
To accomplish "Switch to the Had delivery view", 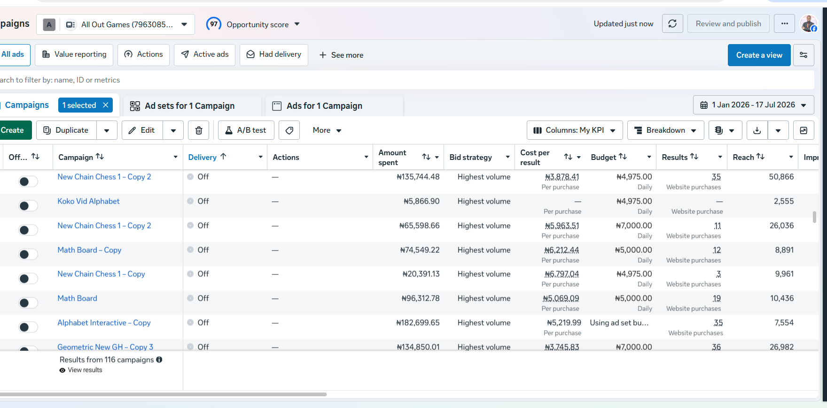I will [274, 55].
